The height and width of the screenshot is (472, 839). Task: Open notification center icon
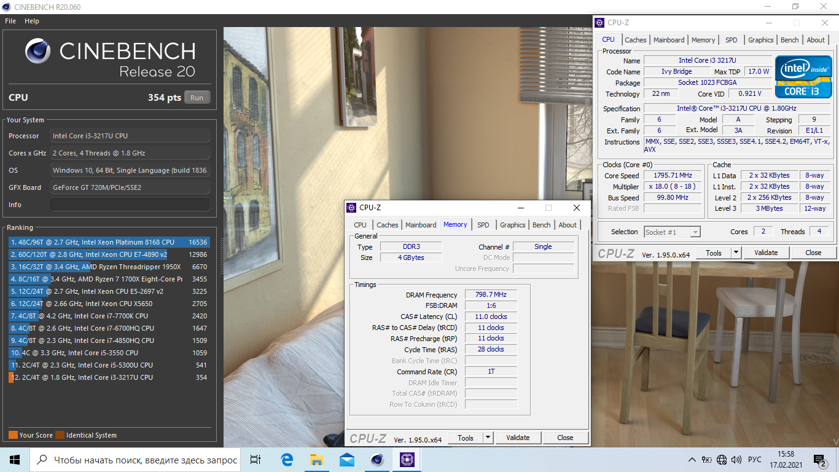(x=819, y=460)
